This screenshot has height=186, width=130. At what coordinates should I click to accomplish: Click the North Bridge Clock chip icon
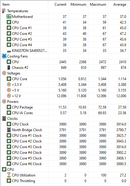pos(9,130)
